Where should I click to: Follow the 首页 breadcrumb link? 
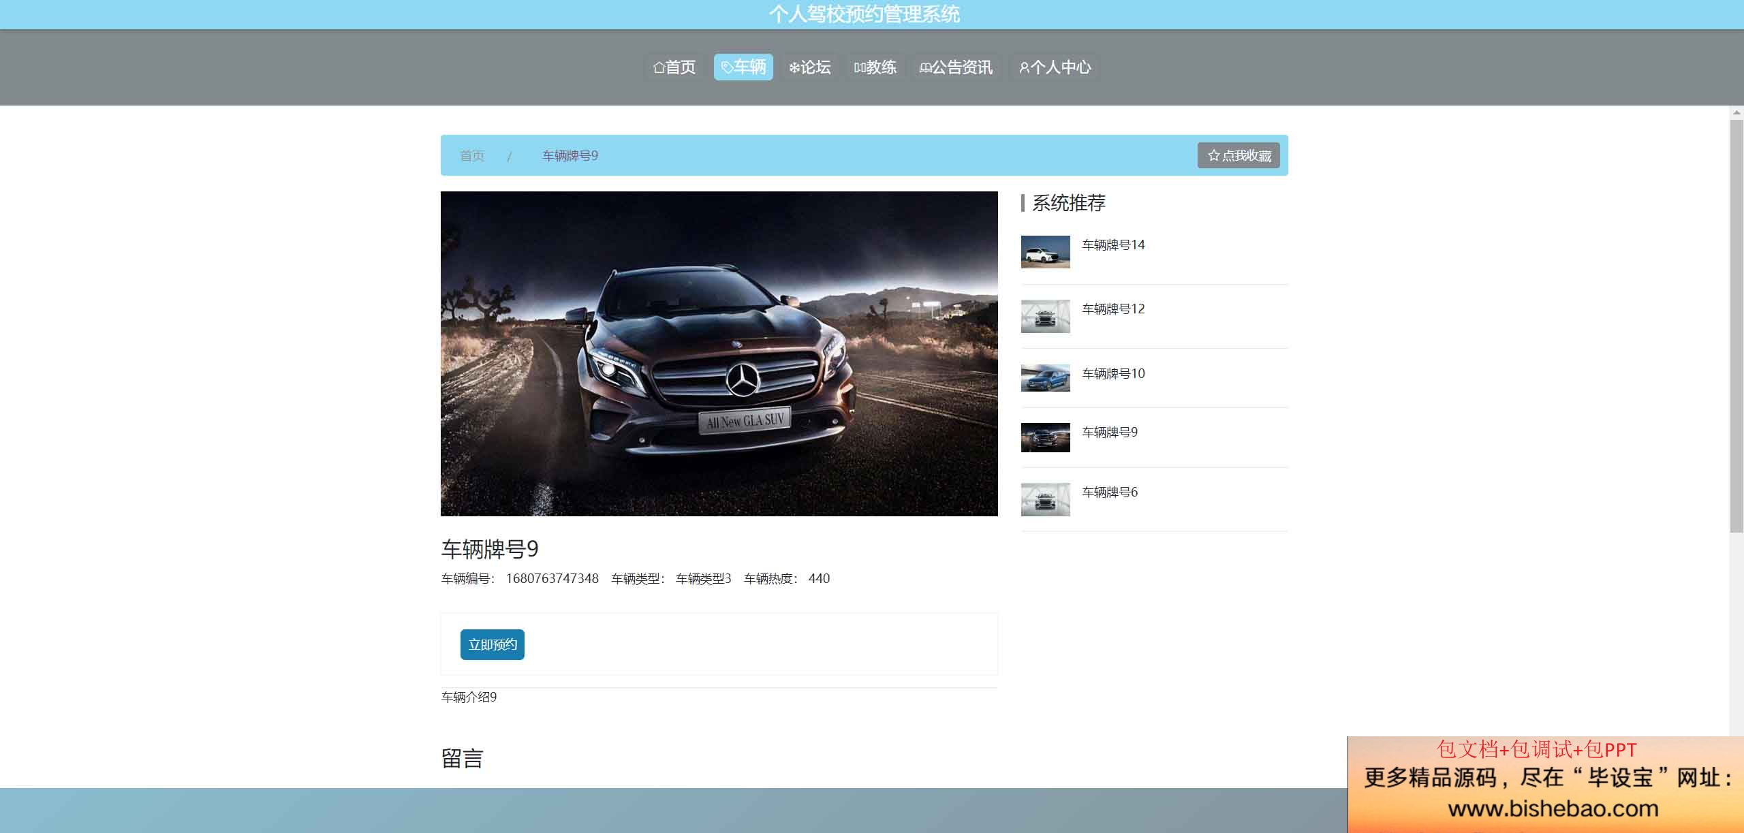[472, 156]
